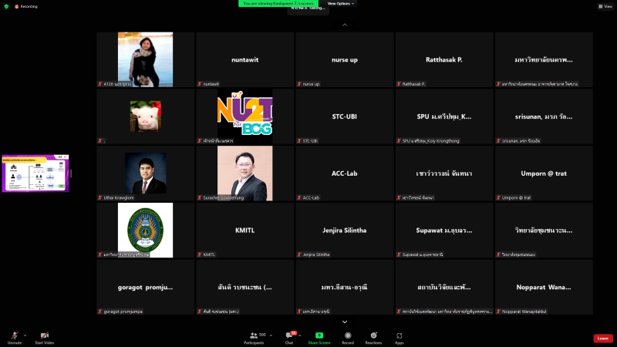Click the View layout button
Image resolution: width=617 pixels, height=347 pixels.
coord(603,6)
